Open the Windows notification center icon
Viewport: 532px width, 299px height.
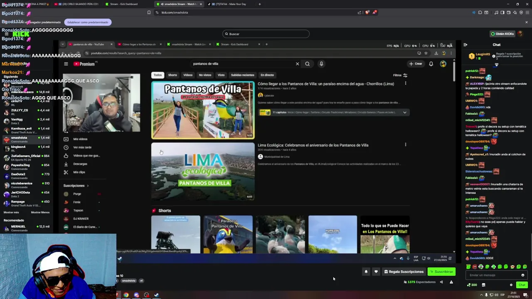coord(525,295)
